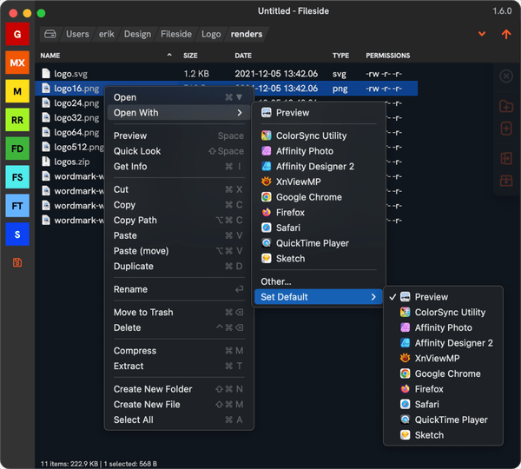
Task: Open the blue S workspace bookmark
Action: (17, 234)
